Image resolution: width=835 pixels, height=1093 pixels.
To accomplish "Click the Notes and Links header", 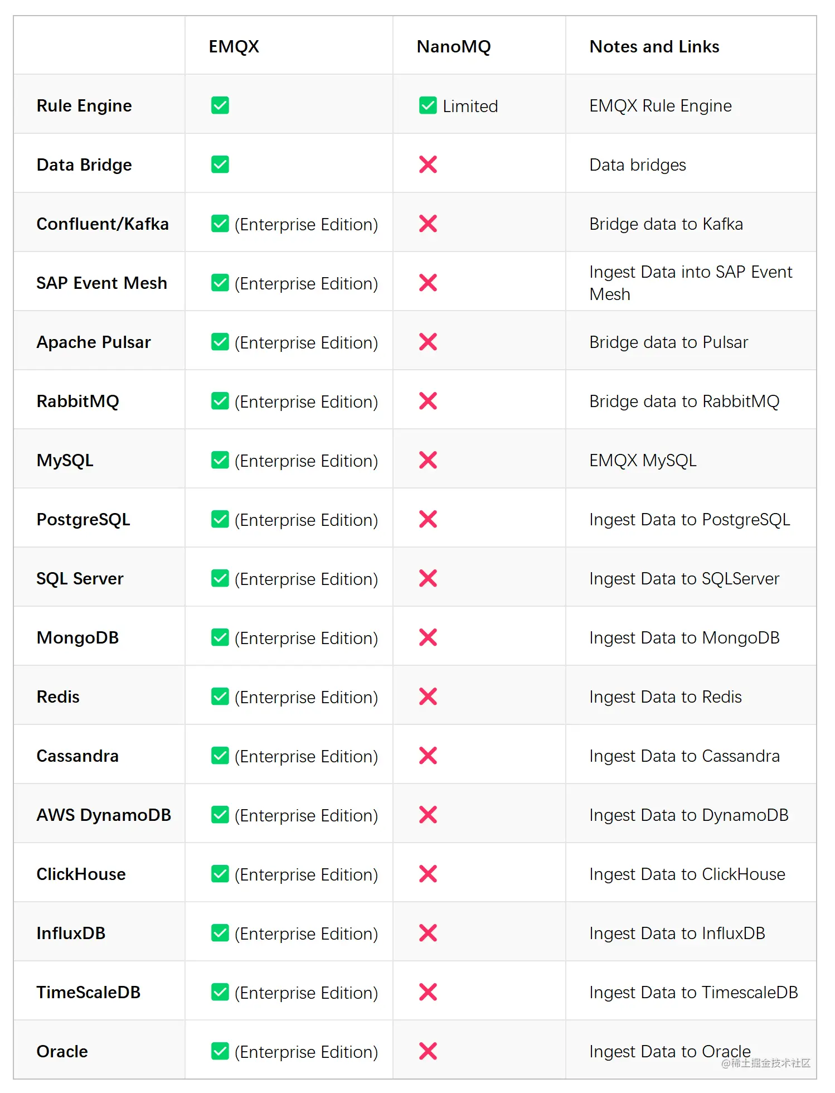I will pos(654,46).
